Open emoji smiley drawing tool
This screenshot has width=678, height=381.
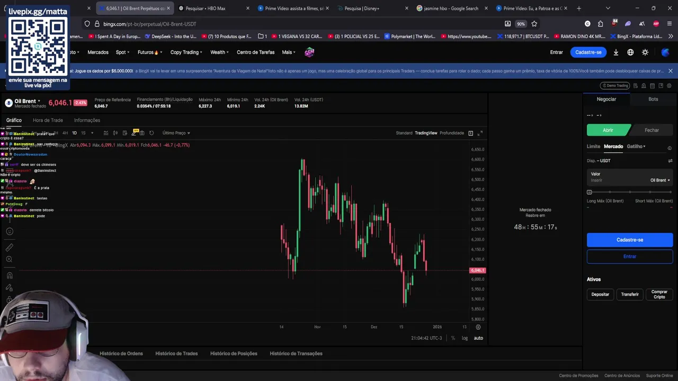(9, 231)
